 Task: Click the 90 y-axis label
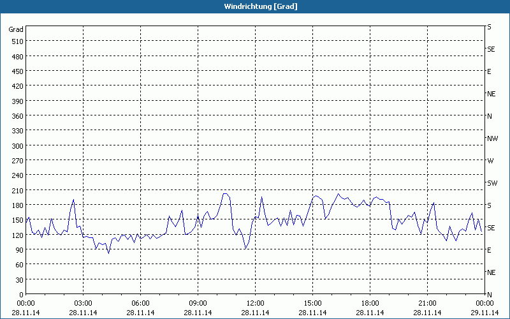[x=20, y=250]
